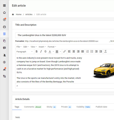Go to dashboard home sidebar icon
Screen dimensions: 114x120
pos(4,13)
